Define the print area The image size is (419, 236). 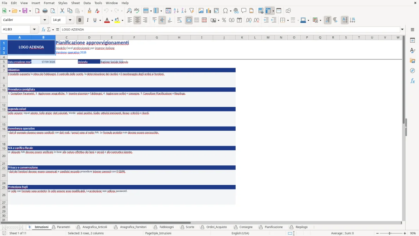pyautogui.click(x=261, y=11)
